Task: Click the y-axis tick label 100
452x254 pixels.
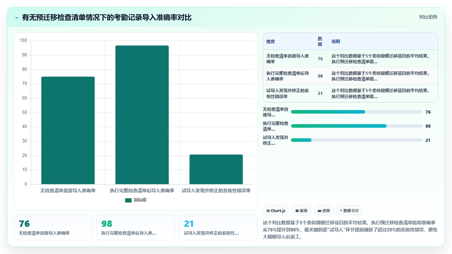Action: tap(23, 41)
